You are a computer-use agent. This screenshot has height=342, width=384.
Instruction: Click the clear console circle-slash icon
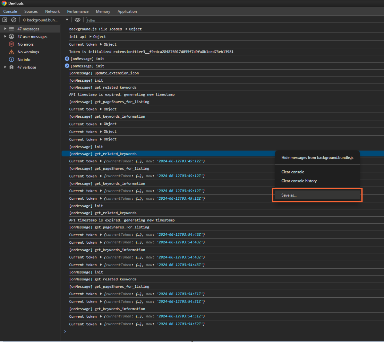point(14,20)
